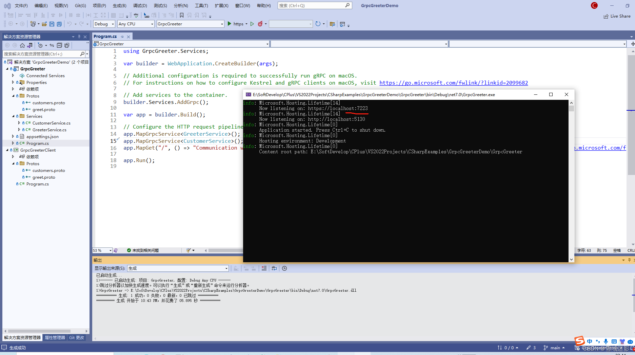This screenshot has width=635, height=355.
Task: Click pending changes count 3 in status bar
Action: click(x=531, y=348)
